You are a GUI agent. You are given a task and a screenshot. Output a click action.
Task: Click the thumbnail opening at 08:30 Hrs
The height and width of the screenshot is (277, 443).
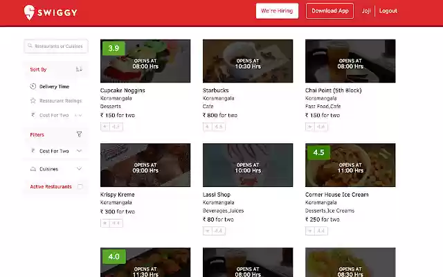tap(350, 262)
